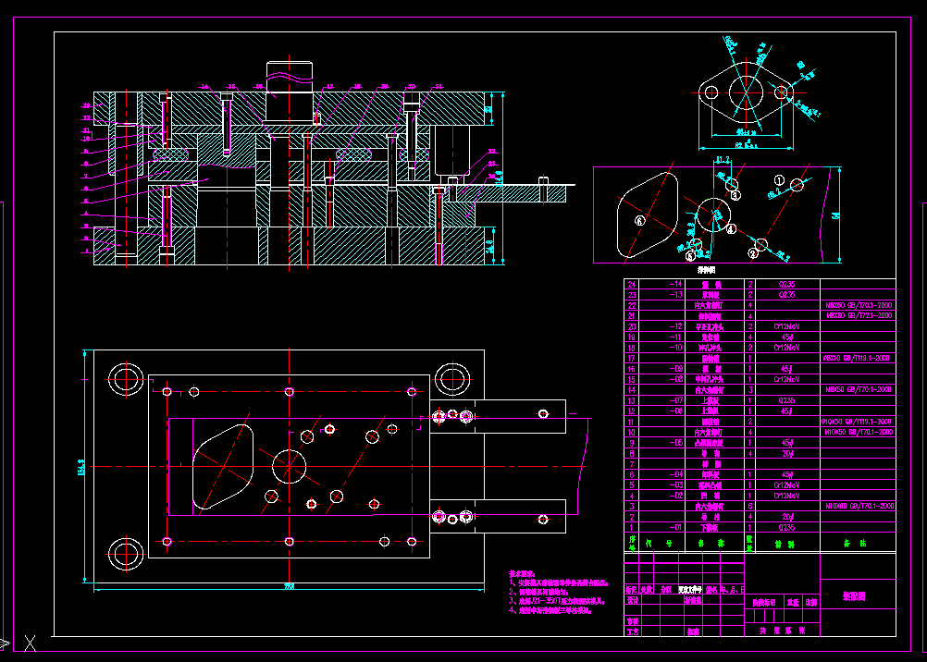Click the Cr12MoV material cell in row 18

click(x=786, y=348)
